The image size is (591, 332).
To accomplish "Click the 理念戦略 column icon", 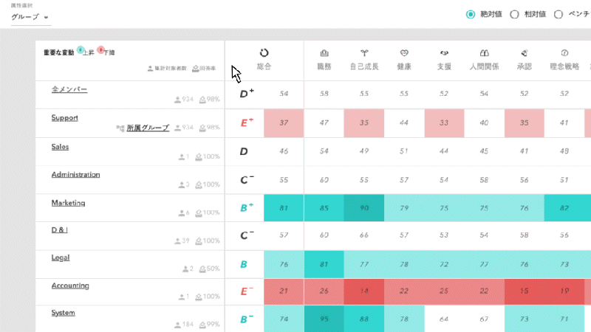I will click(x=564, y=53).
